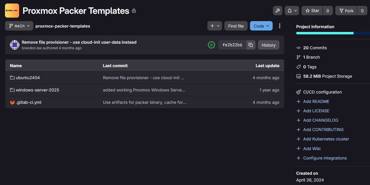Open the Code clone dropdown
Image resolution: width=370 pixels, height=185 pixels.
click(x=261, y=26)
